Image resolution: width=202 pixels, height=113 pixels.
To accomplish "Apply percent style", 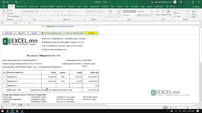I will point(92,15).
